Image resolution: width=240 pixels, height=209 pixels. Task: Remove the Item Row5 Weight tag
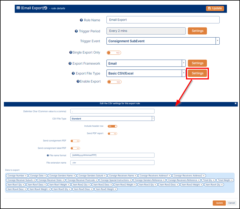click(116, 189)
